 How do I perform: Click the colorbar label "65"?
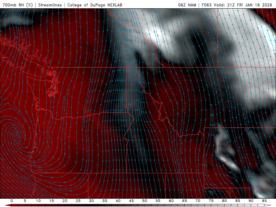[x=185, y=201]
